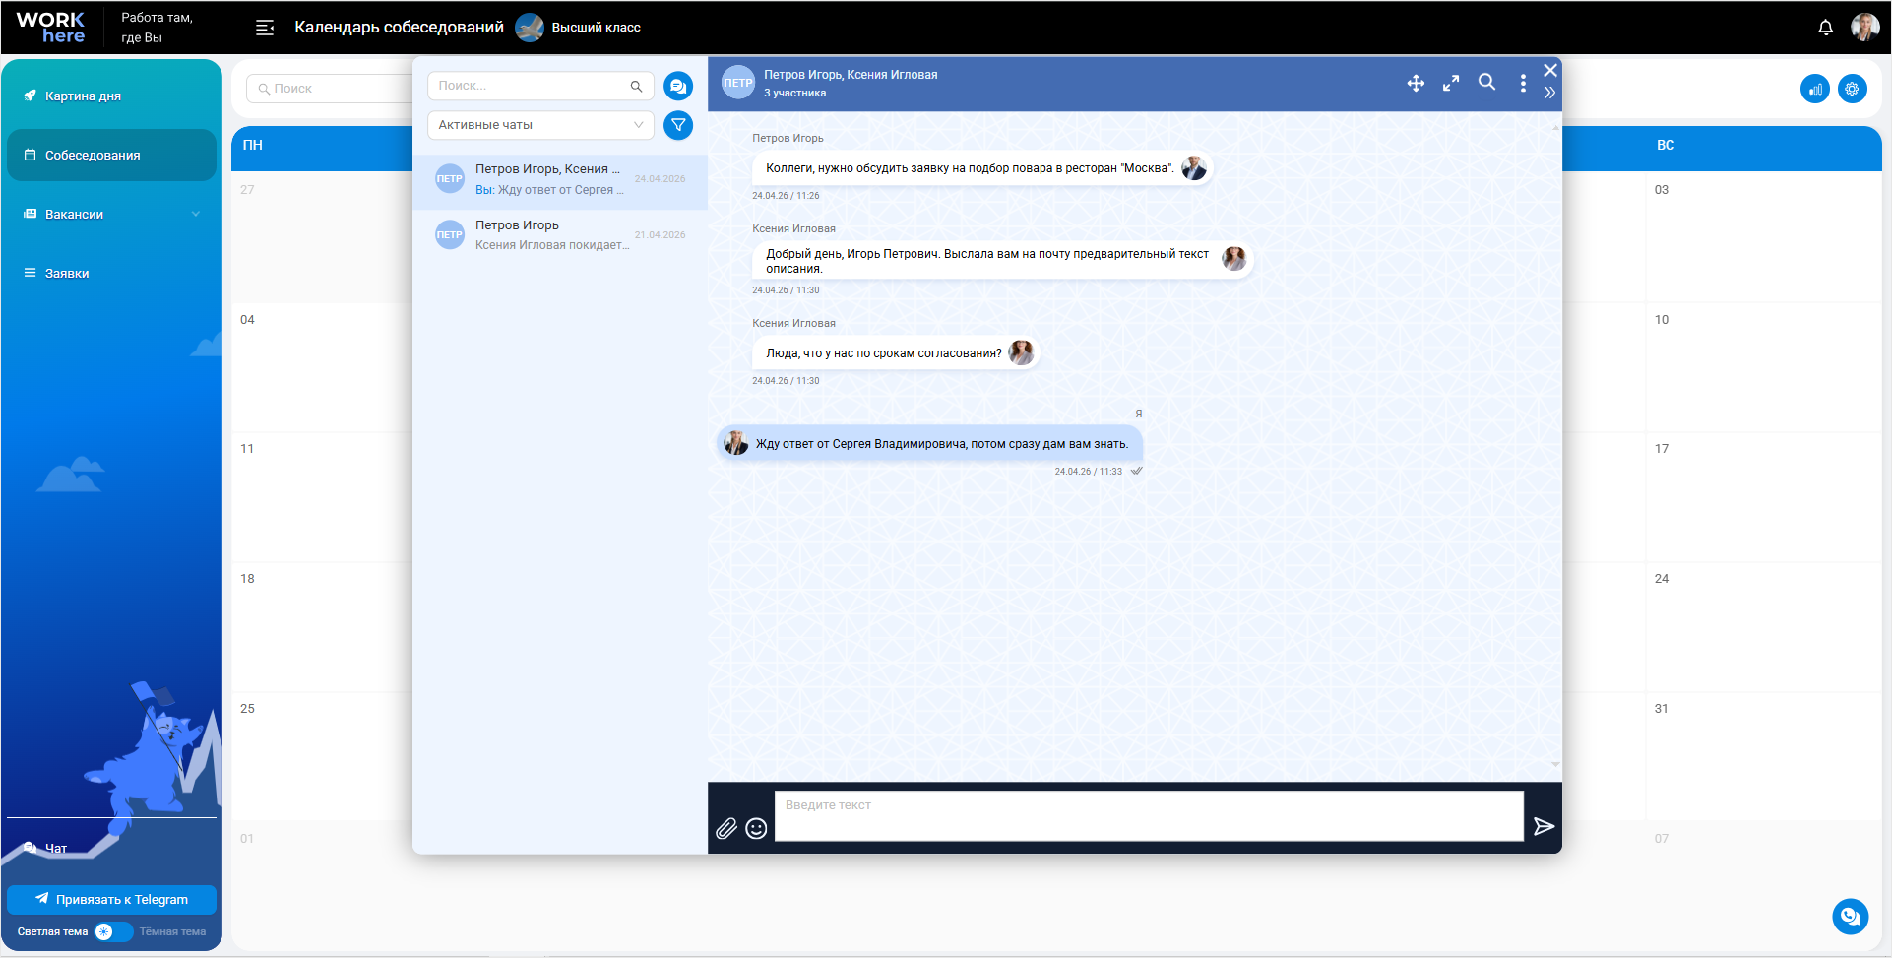This screenshot has width=1892, height=958.
Task: Apply chat filter with funnel icon
Action: [678, 125]
